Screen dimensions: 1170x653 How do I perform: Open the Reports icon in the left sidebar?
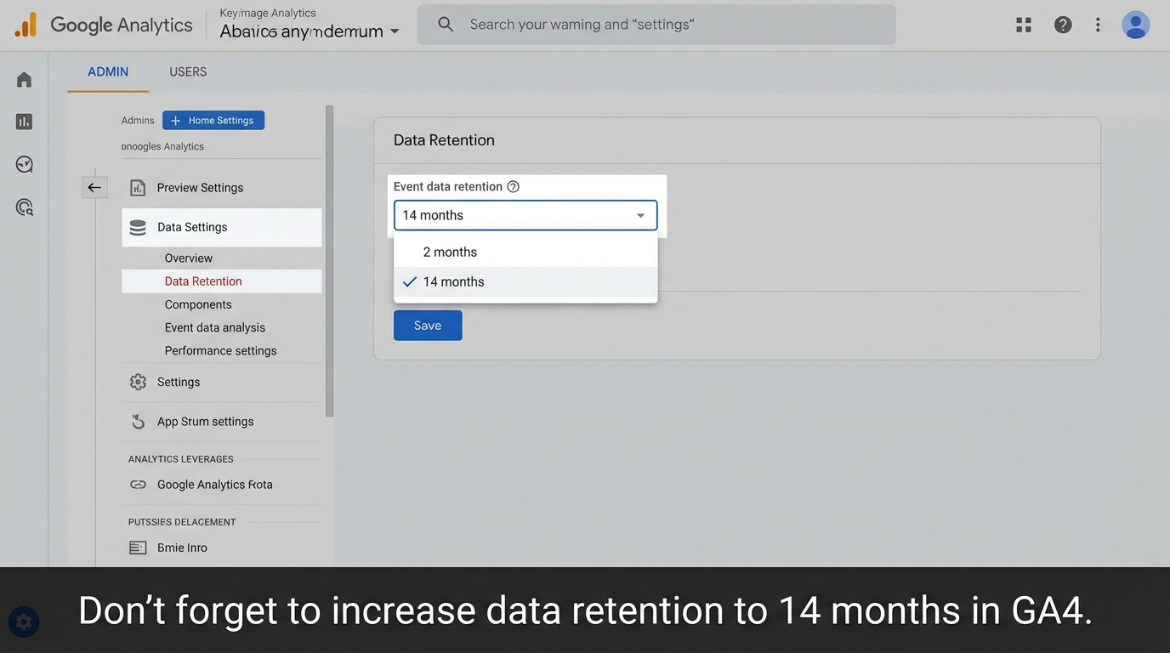(23, 121)
